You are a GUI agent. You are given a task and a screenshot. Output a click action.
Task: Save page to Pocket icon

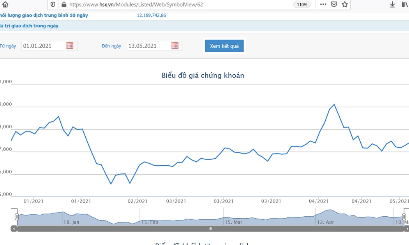pyautogui.click(x=334, y=4)
